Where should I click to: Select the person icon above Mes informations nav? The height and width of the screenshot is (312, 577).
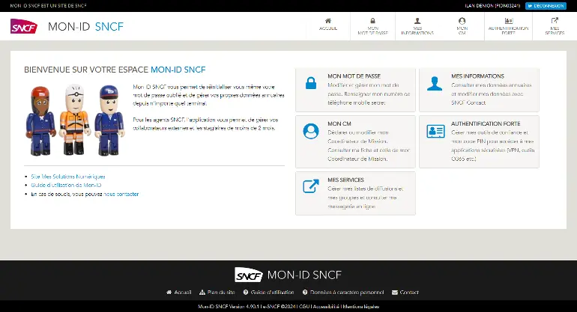coord(417,21)
